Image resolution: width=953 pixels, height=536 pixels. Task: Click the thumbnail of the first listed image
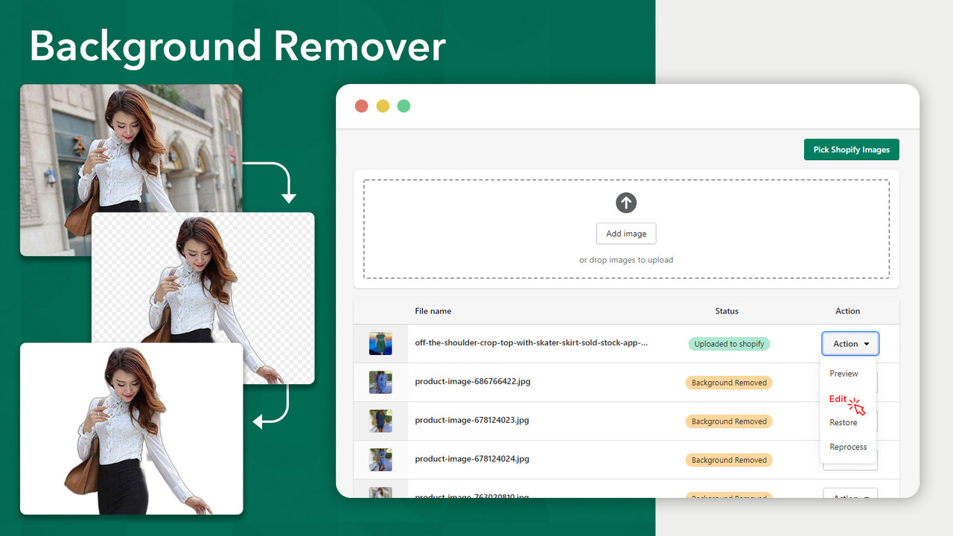tap(380, 343)
